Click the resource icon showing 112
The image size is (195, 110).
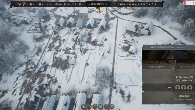coord(124,4)
